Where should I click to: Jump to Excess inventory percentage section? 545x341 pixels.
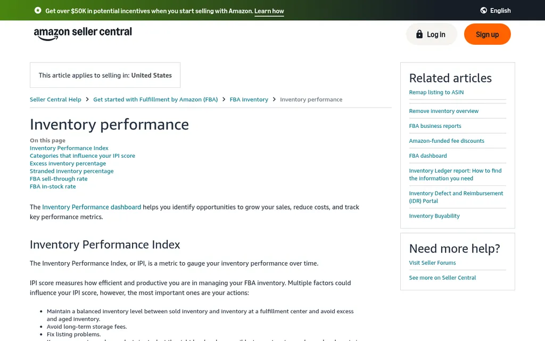click(x=68, y=163)
